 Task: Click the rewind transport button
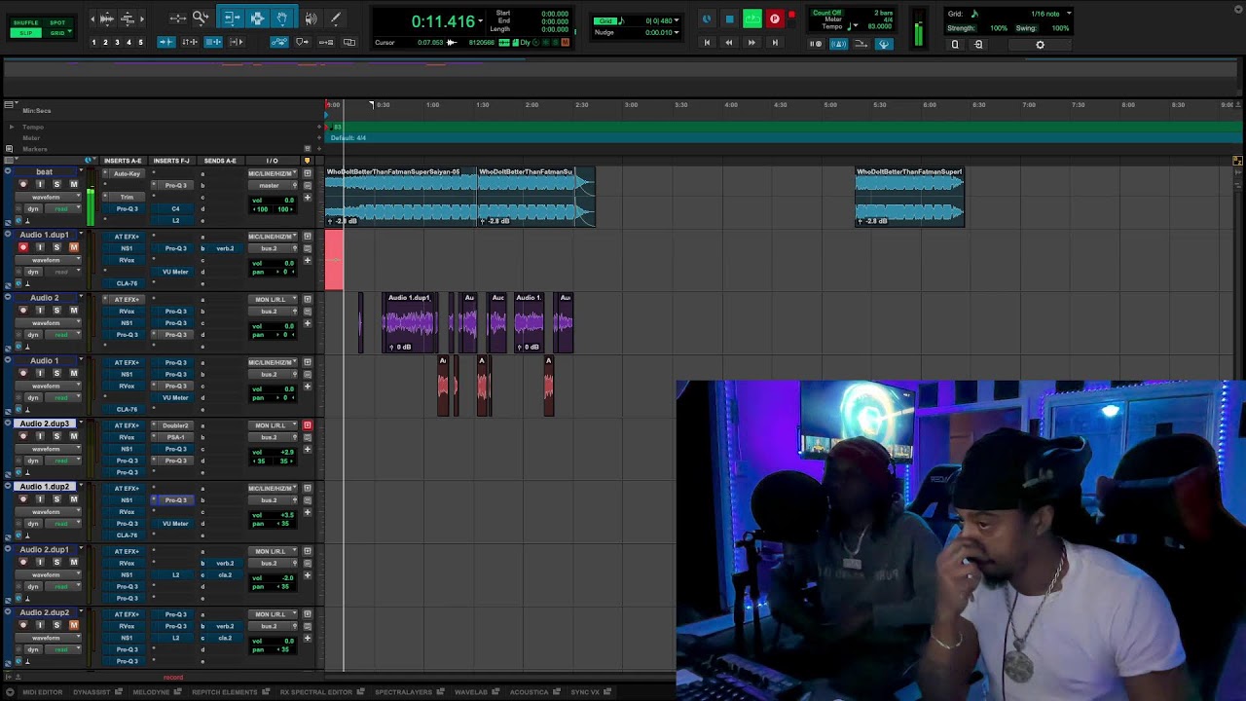tap(728, 43)
